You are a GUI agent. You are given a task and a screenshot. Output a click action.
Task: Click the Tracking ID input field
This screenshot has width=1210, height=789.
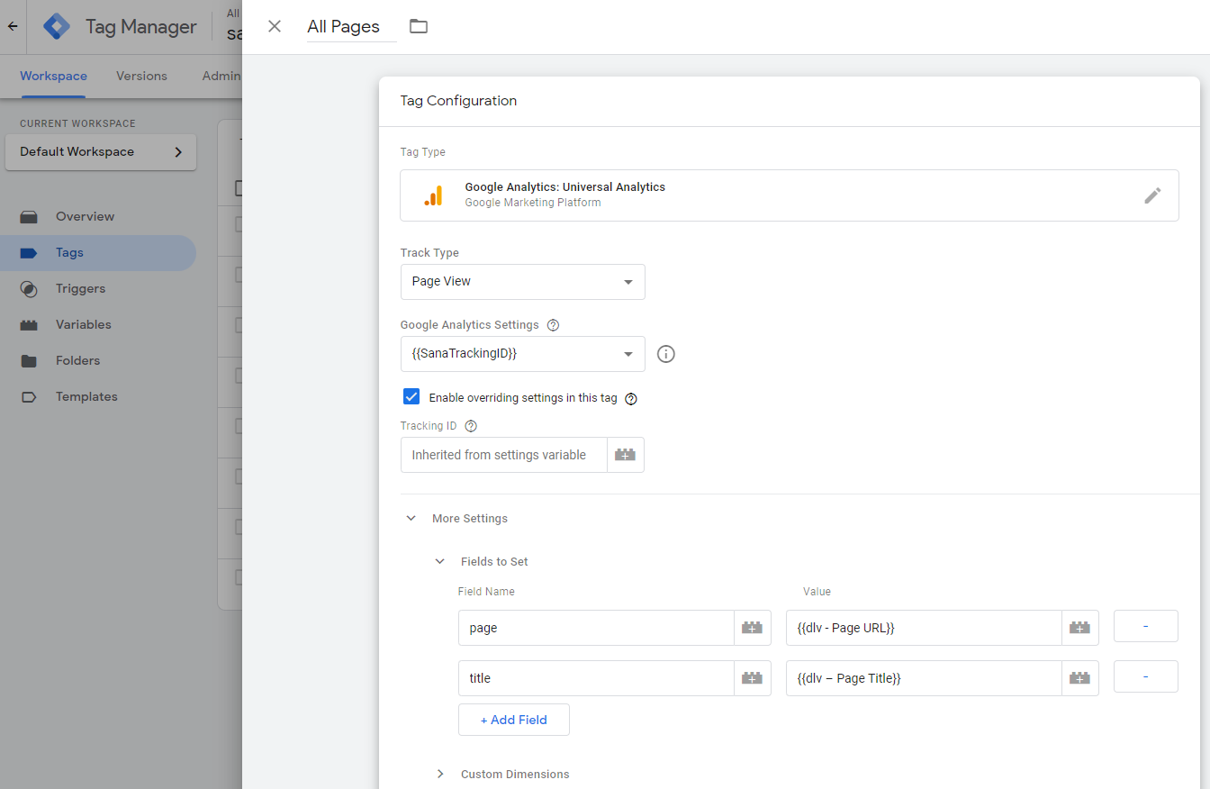[504, 455]
